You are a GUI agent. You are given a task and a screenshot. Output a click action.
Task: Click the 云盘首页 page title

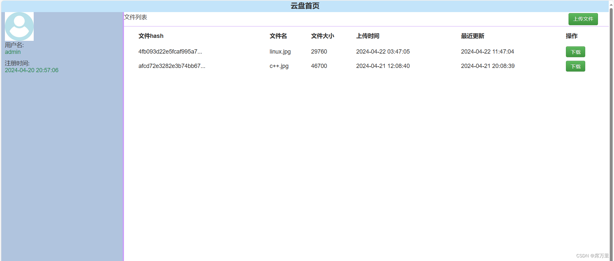[x=305, y=6]
